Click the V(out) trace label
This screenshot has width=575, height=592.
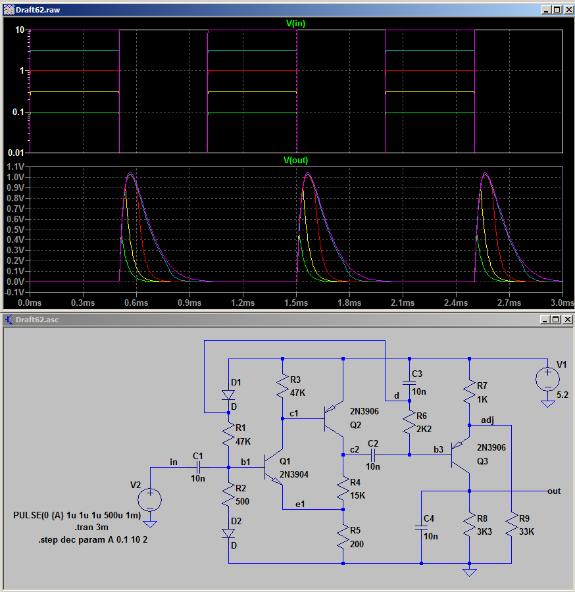point(295,160)
